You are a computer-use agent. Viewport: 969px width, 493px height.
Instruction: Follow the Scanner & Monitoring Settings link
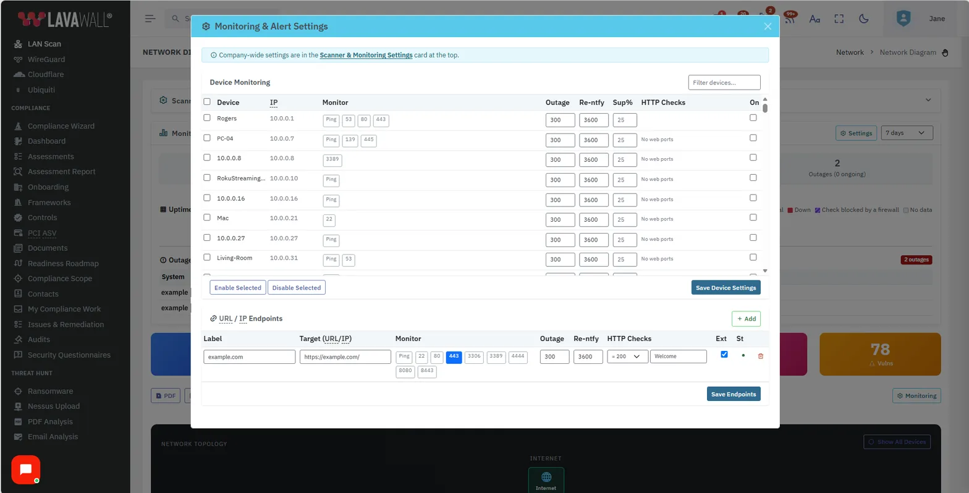click(x=366, y=55)
